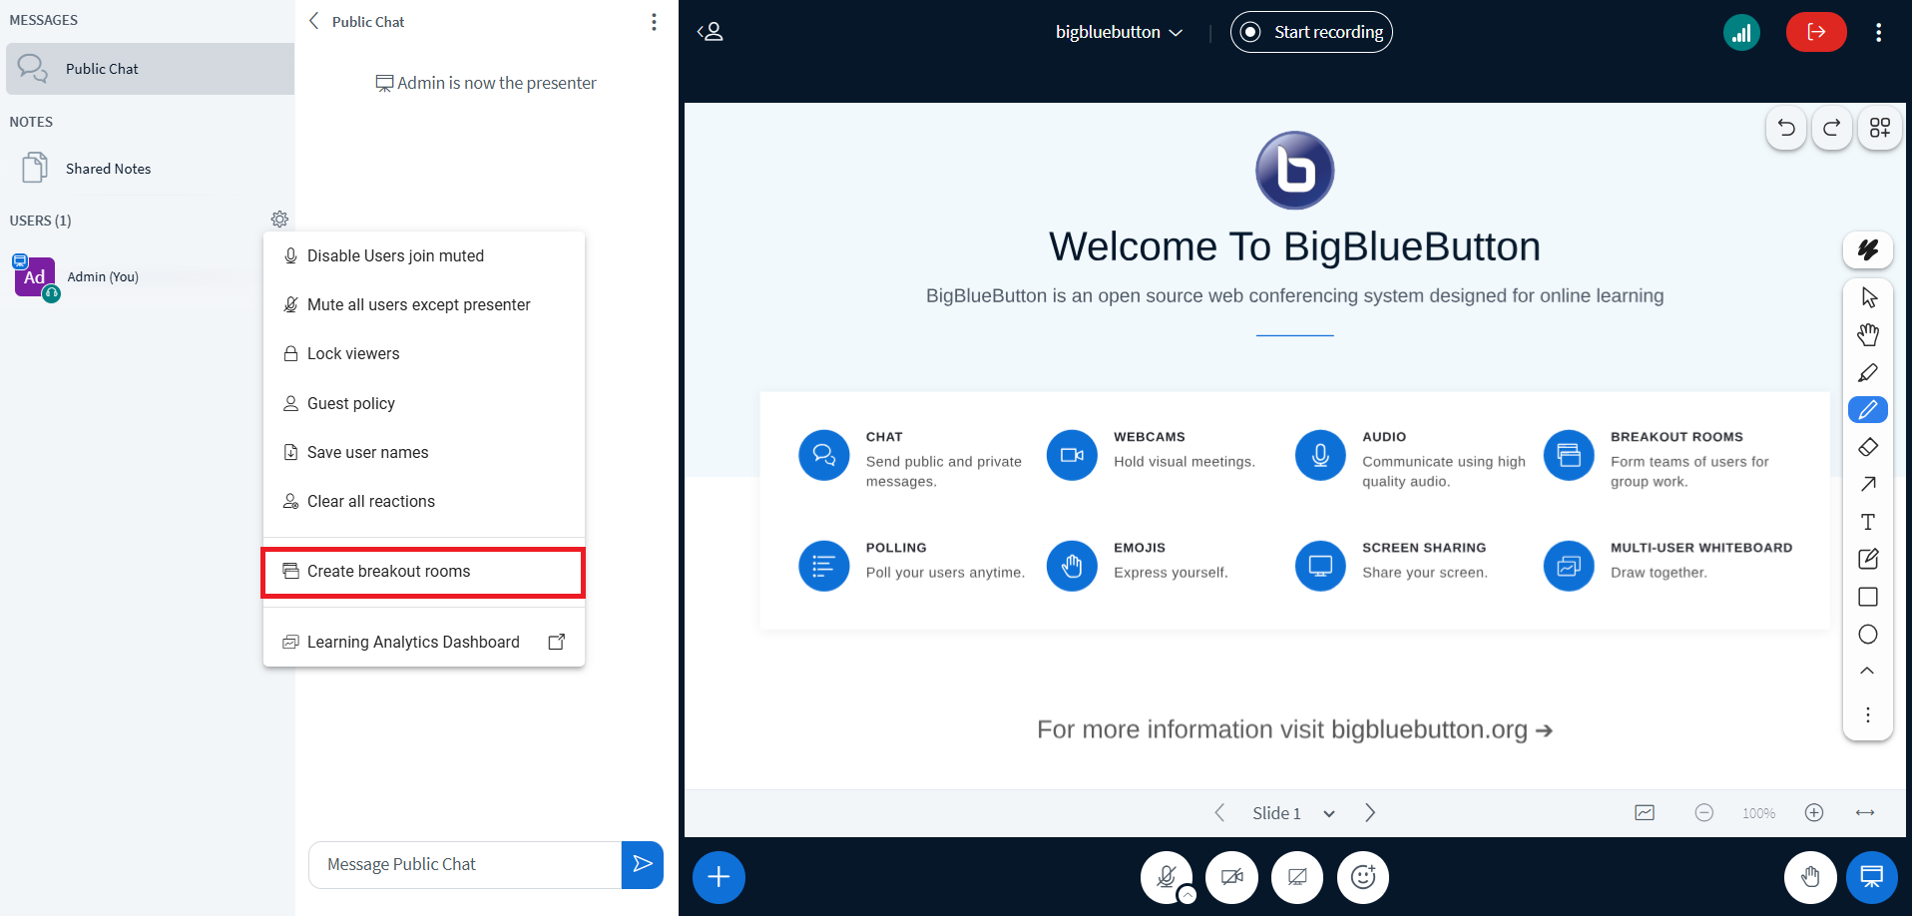Toggle screen sharing button
1912x916 pixels.
coord(1297,877)
